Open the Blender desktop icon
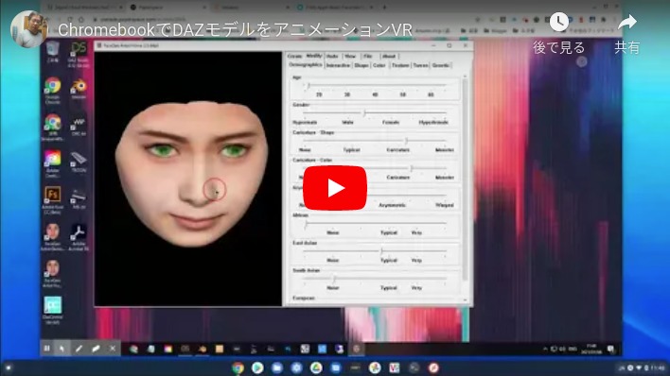The image size is (670, 376). (x=79, y=89)
